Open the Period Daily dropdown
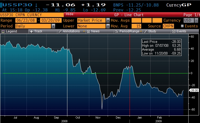 53,26
